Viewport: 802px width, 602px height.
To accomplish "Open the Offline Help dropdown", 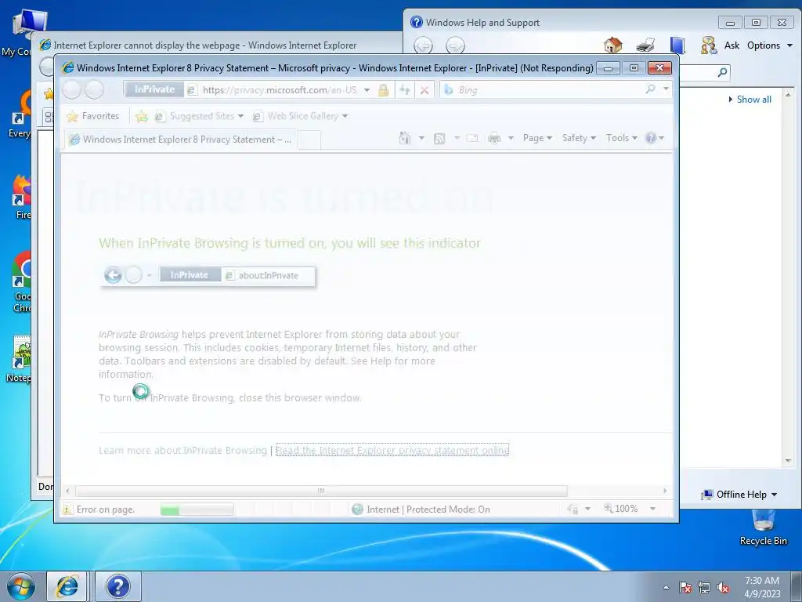I will [739, 495].
